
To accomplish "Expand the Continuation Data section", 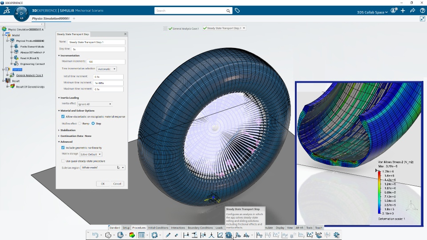I will click(59, 136).
